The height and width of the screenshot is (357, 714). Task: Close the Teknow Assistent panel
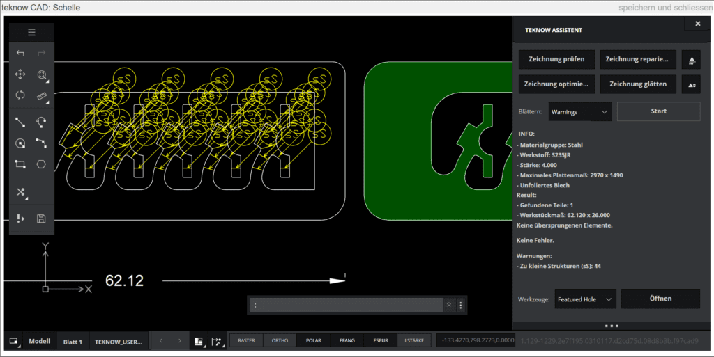[697, 24]
